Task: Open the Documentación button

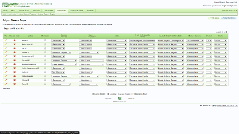Action: pos(99,94)
